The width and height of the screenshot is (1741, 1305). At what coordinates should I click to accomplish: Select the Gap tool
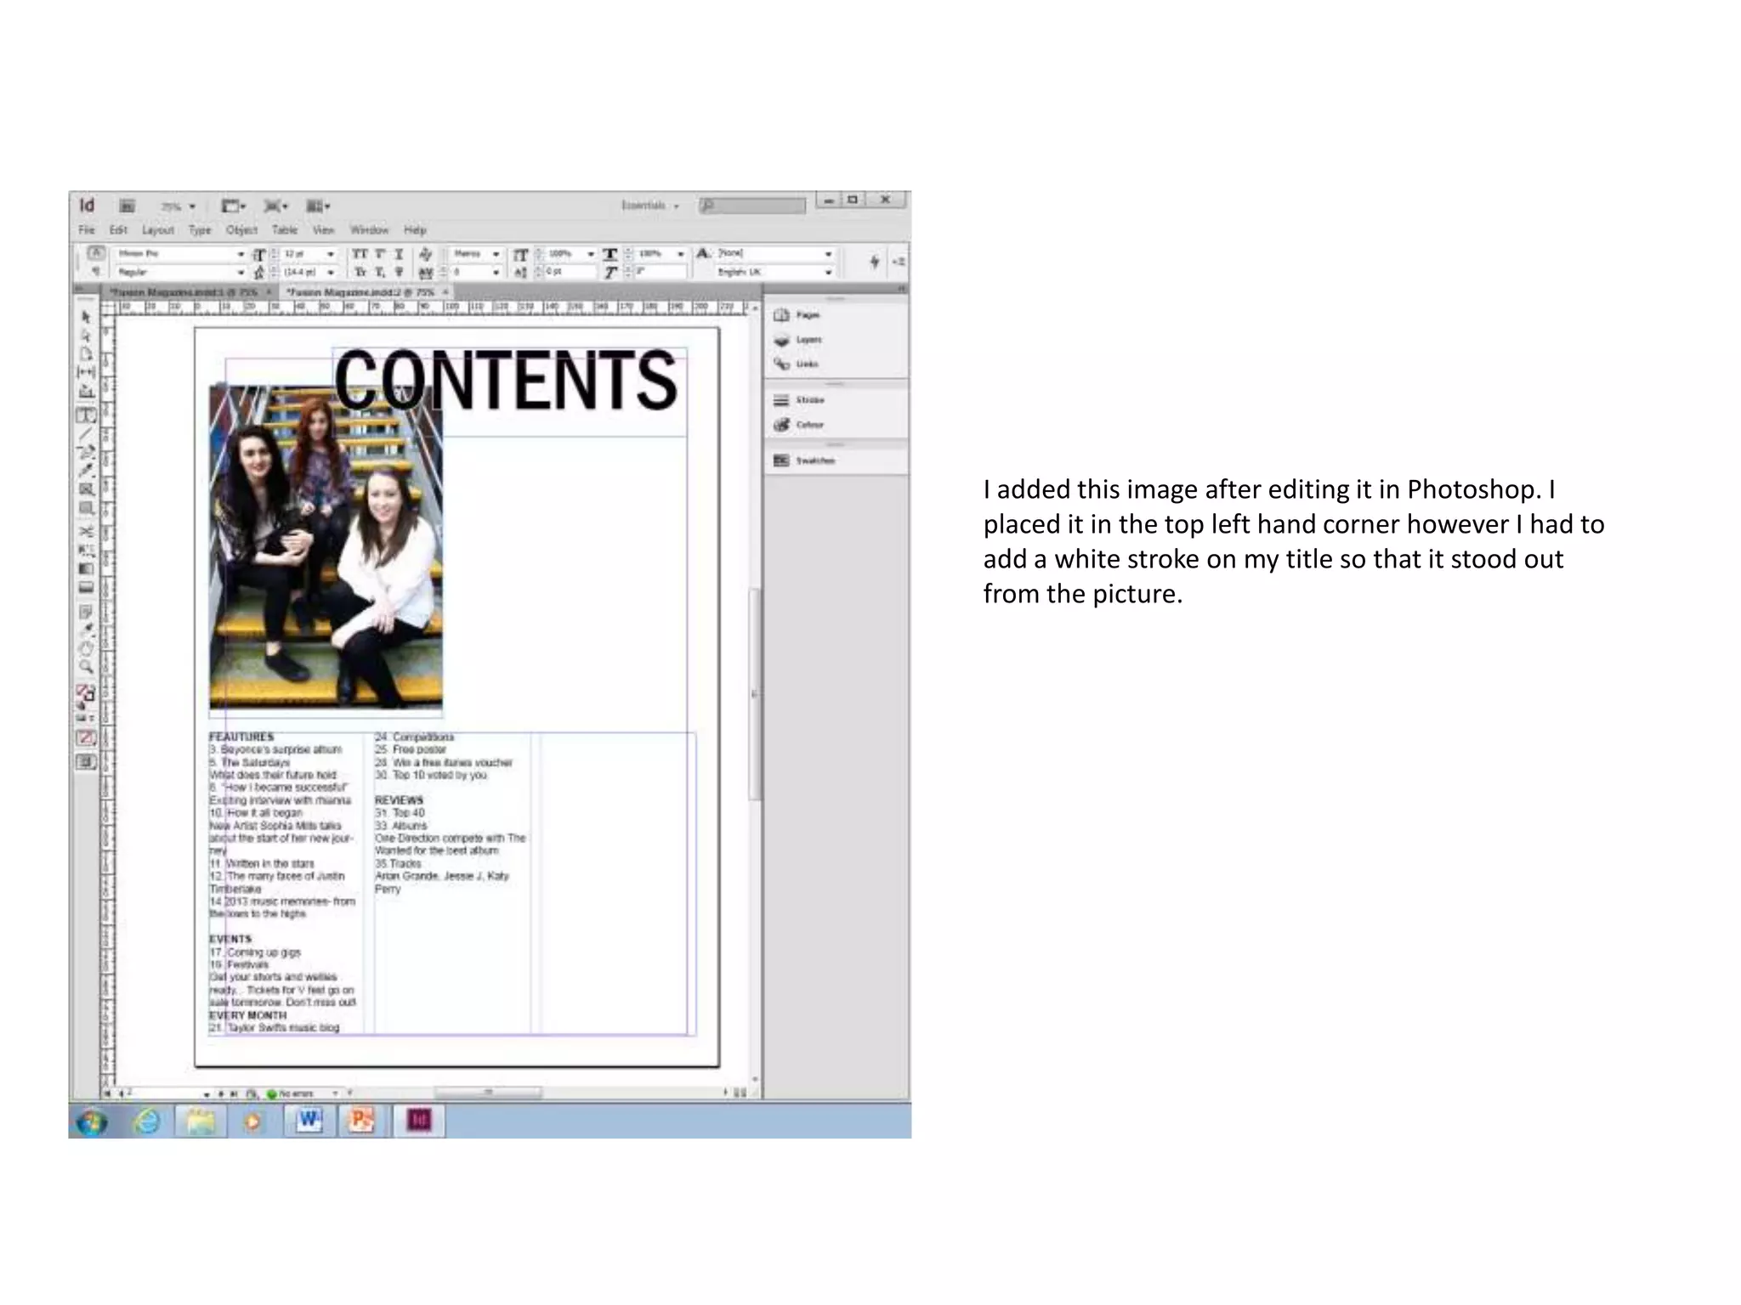click(x=86, y=372)
